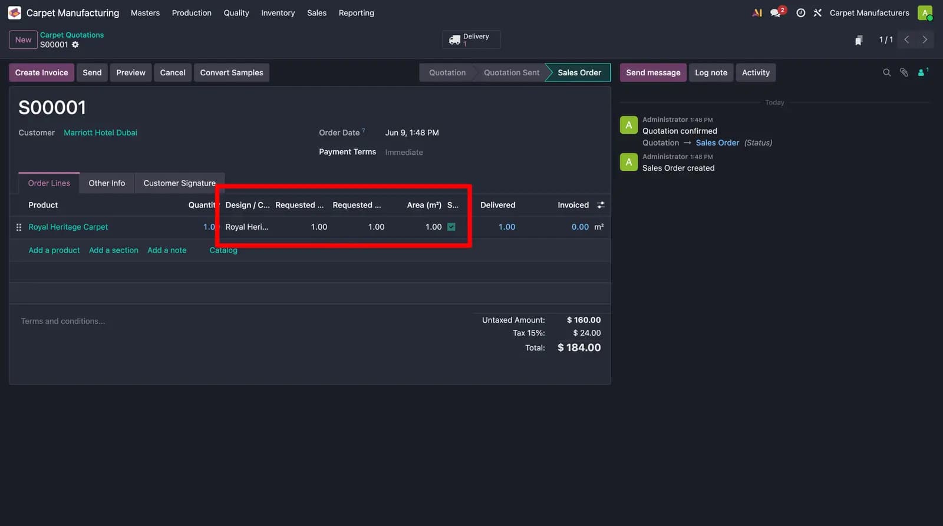Go to next record arrow
The width and height of the screenshot is (943, 526).
click(925, 39)
